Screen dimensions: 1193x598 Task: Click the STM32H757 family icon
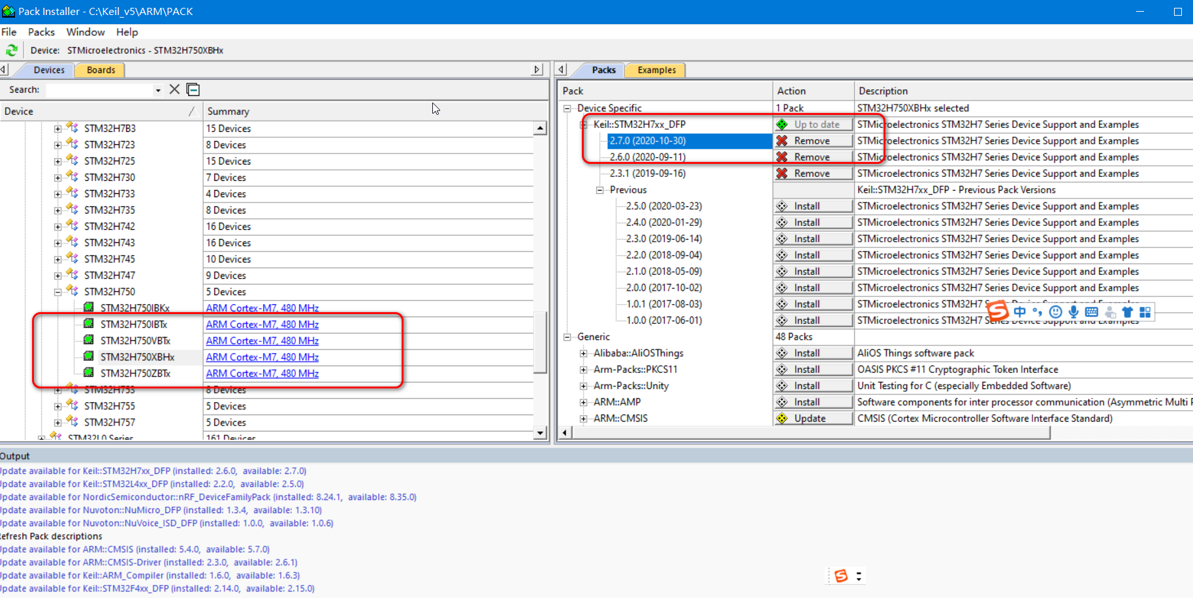click(72, 422)
